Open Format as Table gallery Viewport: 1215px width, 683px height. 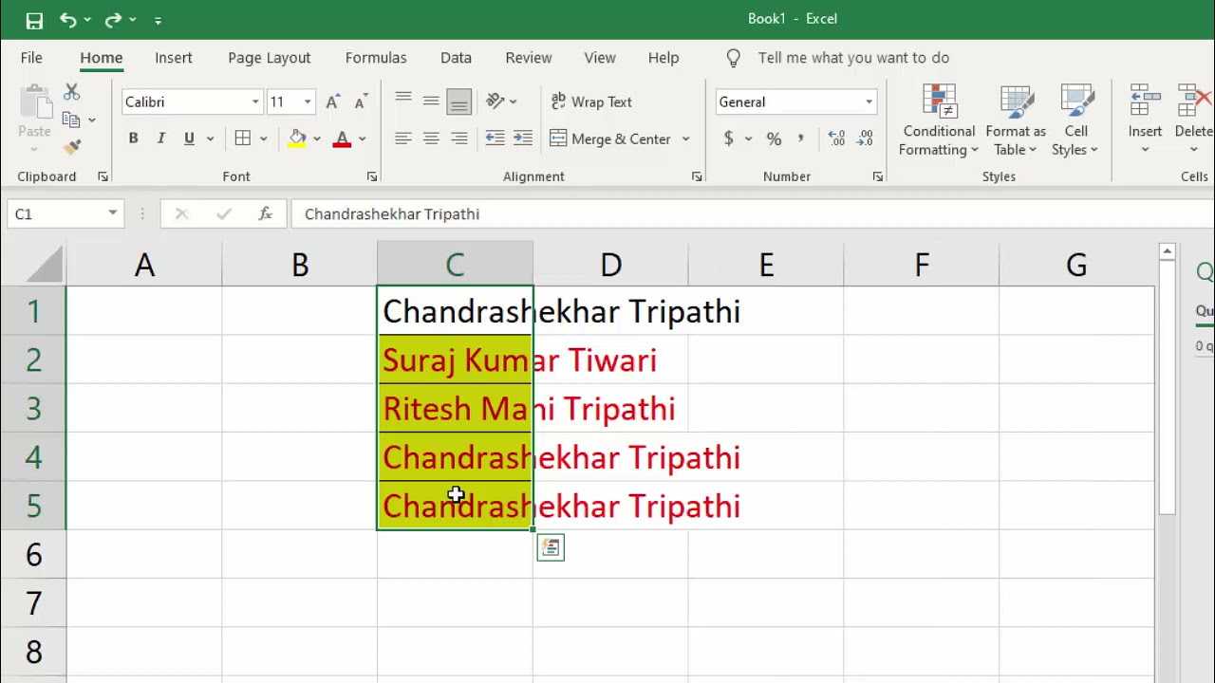1016,120
